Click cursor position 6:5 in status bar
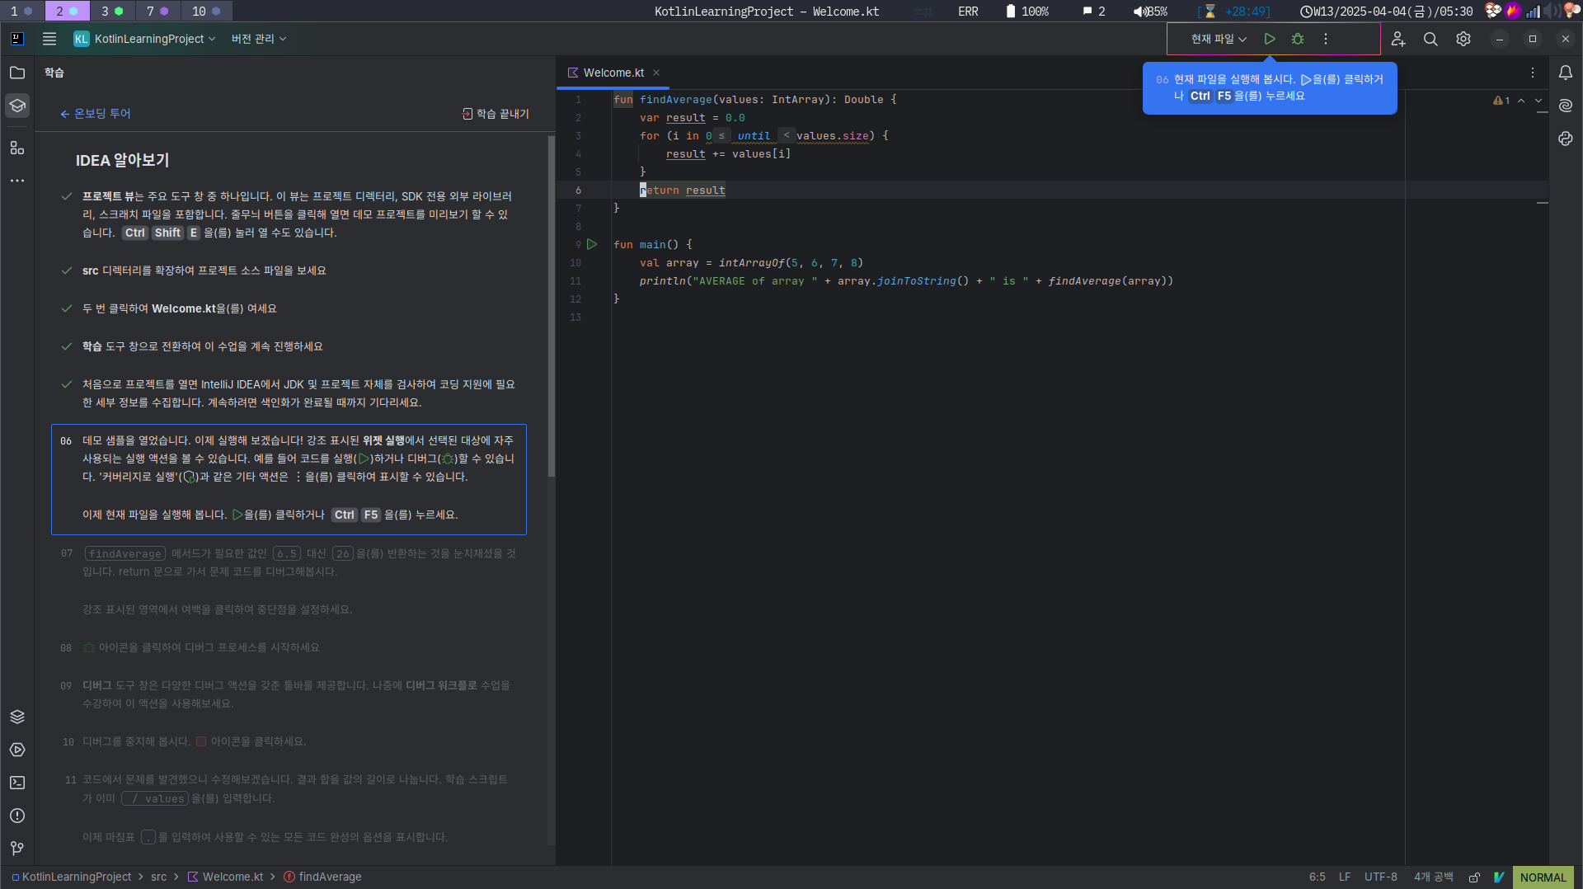The height and width of the screenshot is (889, 1583). (x=1317, y=877)
